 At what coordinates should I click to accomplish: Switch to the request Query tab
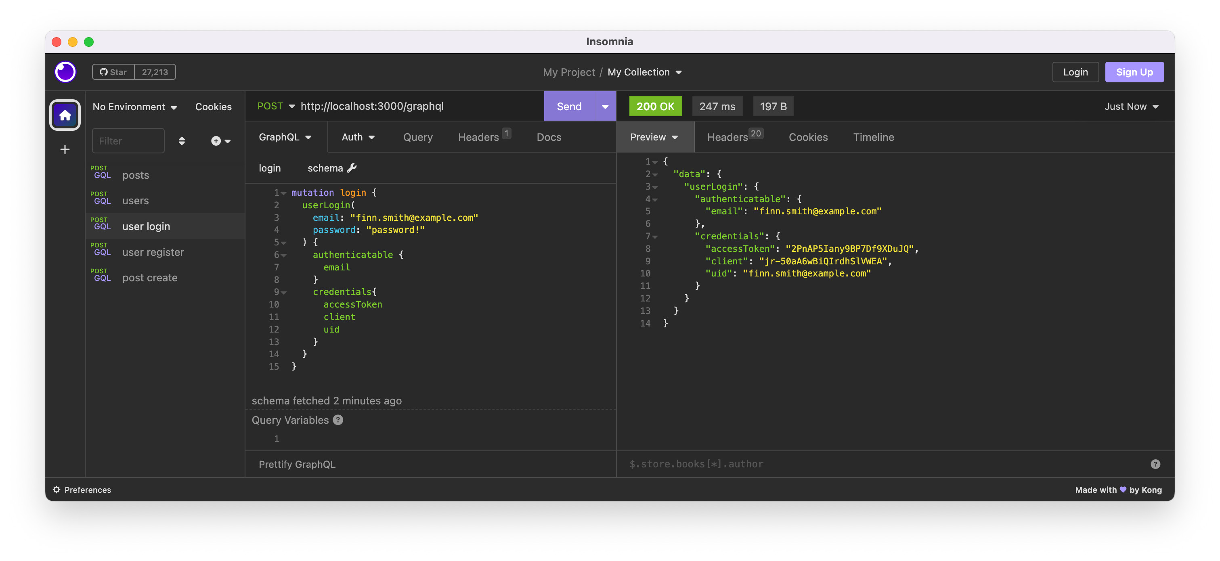[418, 137]
